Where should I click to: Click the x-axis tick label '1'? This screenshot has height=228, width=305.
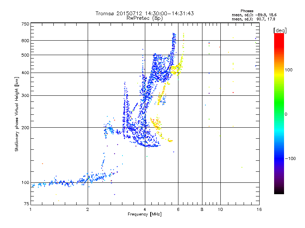click(30, 209)
